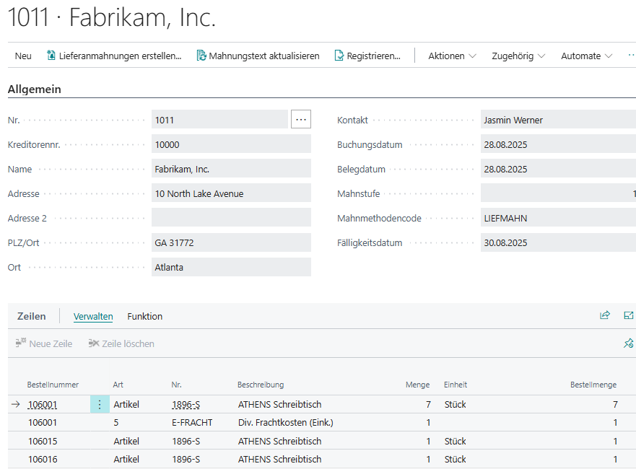Click the Neu button

point(23,56)
